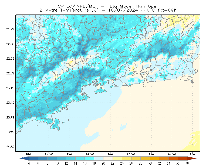
Task: Select the 22.5S latitude label
Action: pyautogui.click(x=10, y=59)
